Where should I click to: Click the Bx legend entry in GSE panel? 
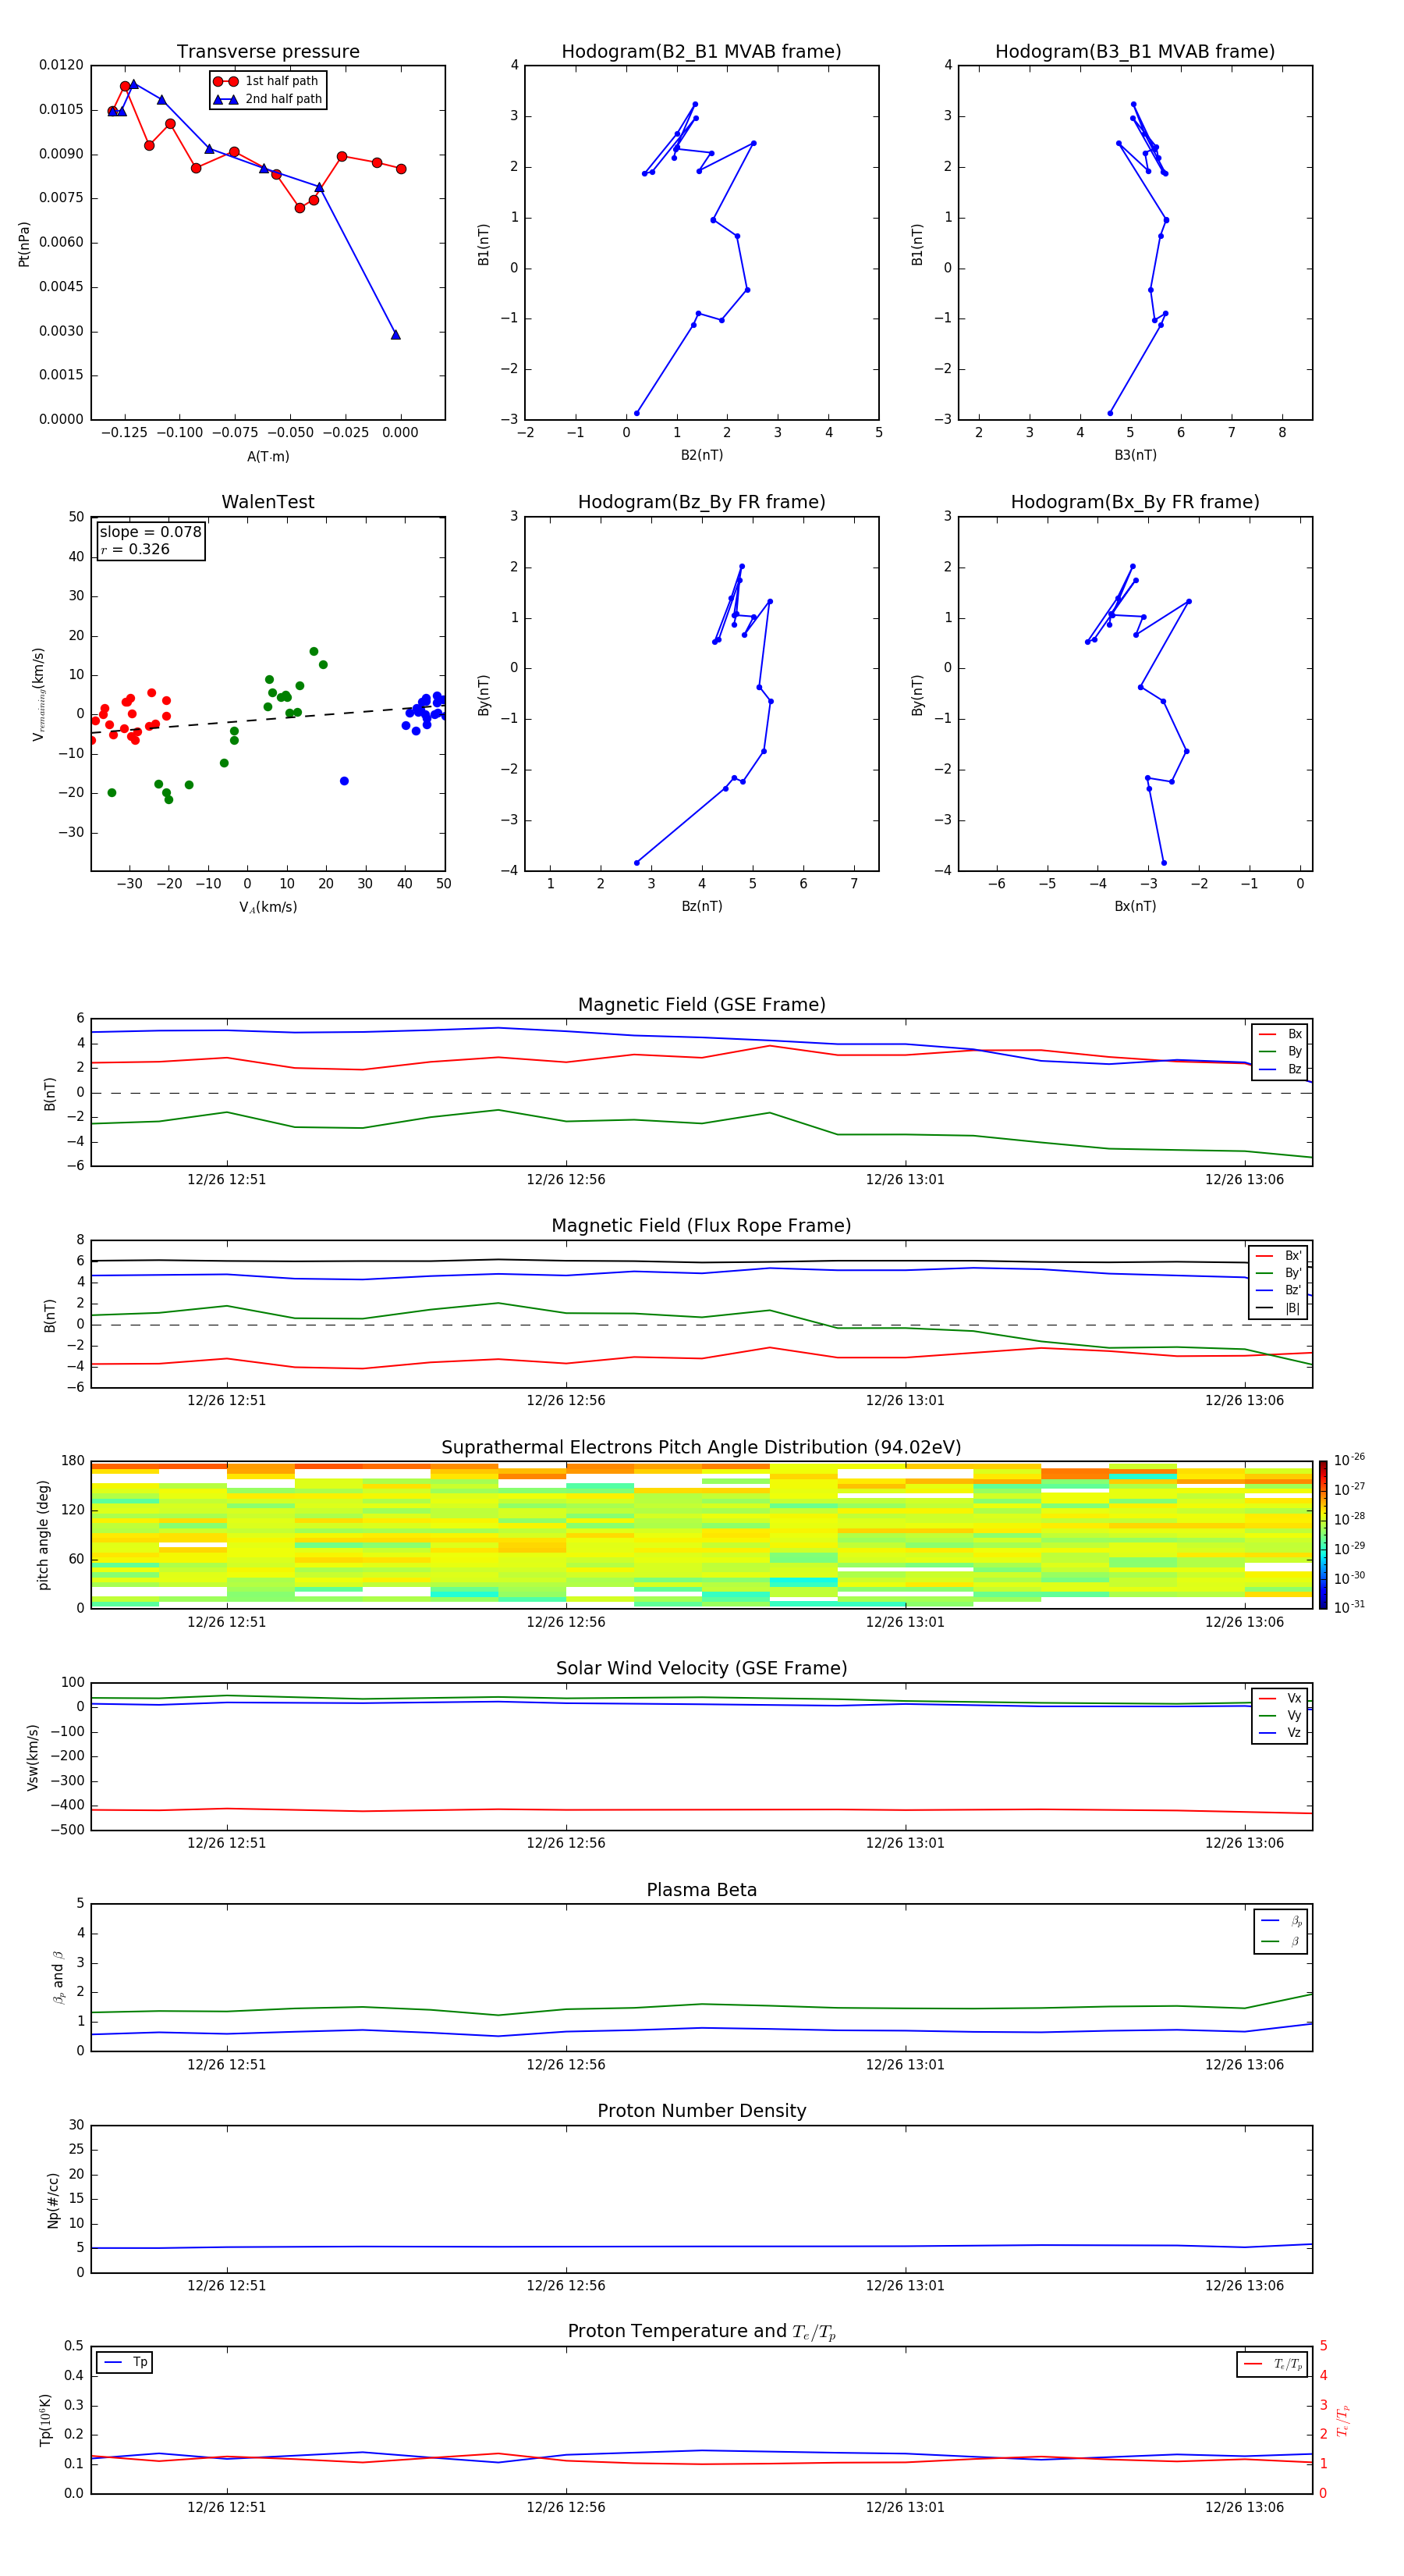coord(1280,1034)
